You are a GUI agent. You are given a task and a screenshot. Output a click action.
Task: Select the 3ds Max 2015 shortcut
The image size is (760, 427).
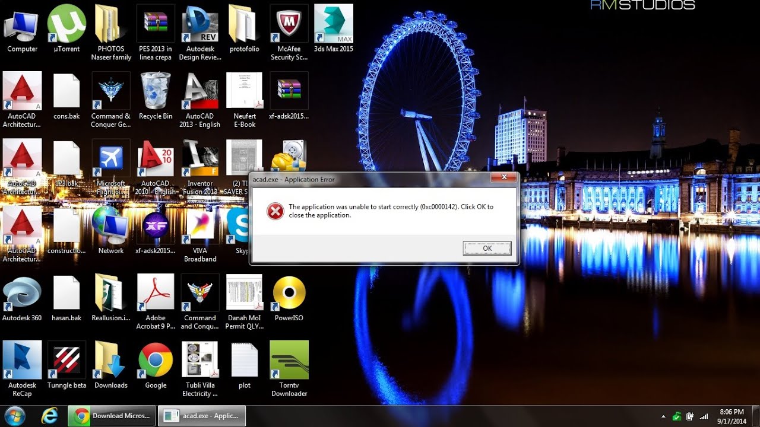coord(334,29)
